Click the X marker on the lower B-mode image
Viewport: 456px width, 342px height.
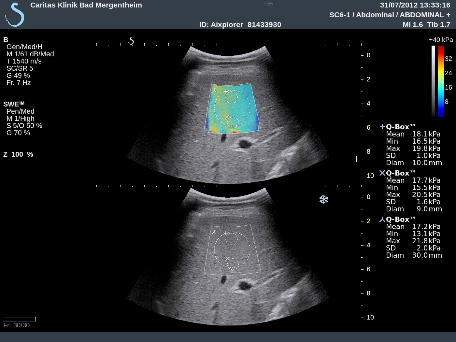coord(227,259)
